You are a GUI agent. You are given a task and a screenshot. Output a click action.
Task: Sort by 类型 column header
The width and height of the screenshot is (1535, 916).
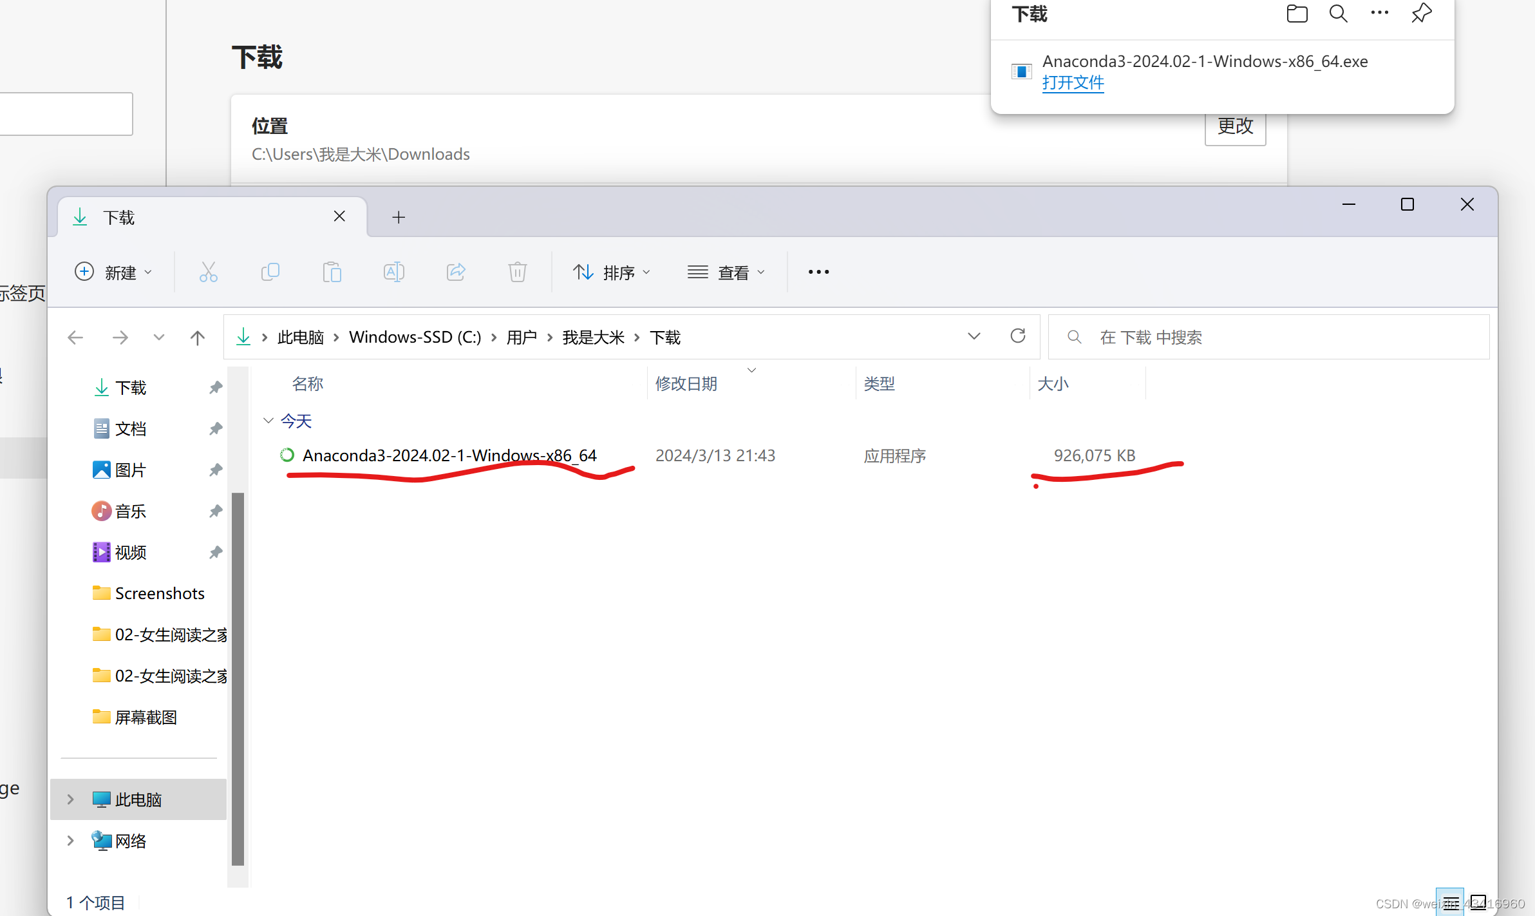pos(880,384)
